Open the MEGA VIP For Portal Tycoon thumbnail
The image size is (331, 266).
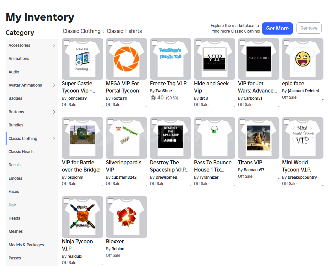pos(127,59)
